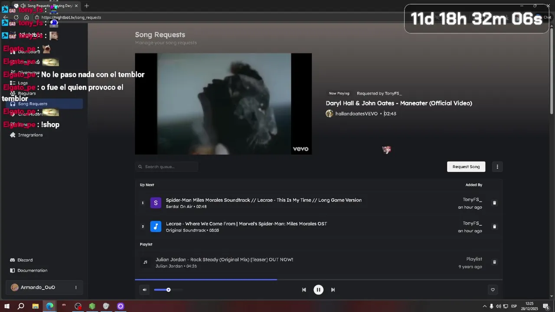The height and width of the screenshot is (312, 555).
Task: Click the Edge browser taskbar icon
Action: 50,306
